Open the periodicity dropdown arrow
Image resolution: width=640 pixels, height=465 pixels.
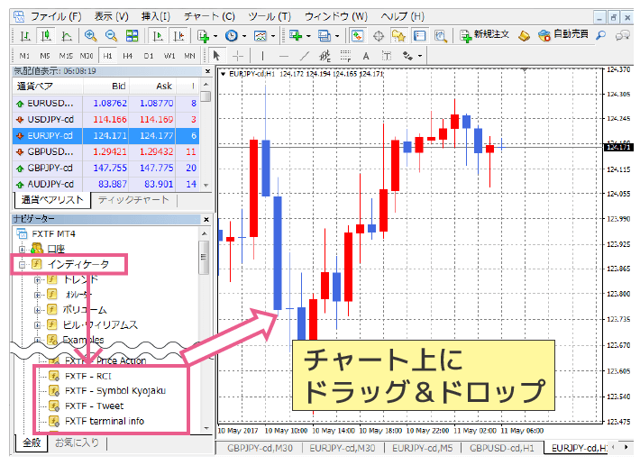[244, 36]
